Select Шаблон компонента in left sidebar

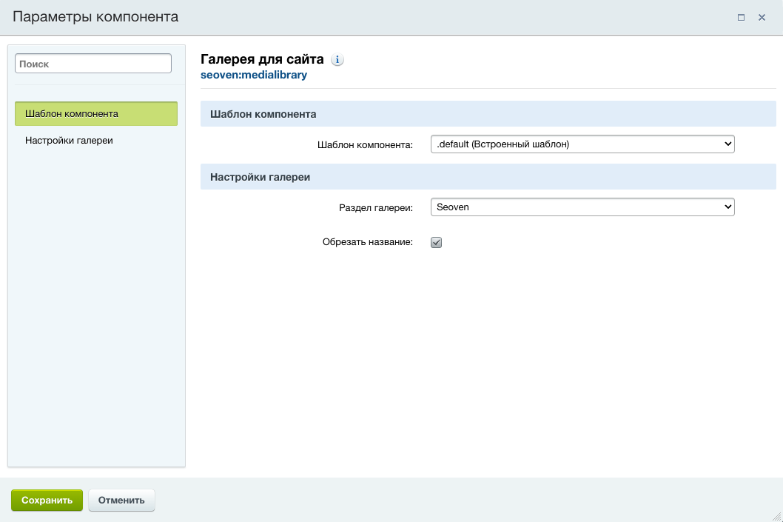tap(96, 114)
